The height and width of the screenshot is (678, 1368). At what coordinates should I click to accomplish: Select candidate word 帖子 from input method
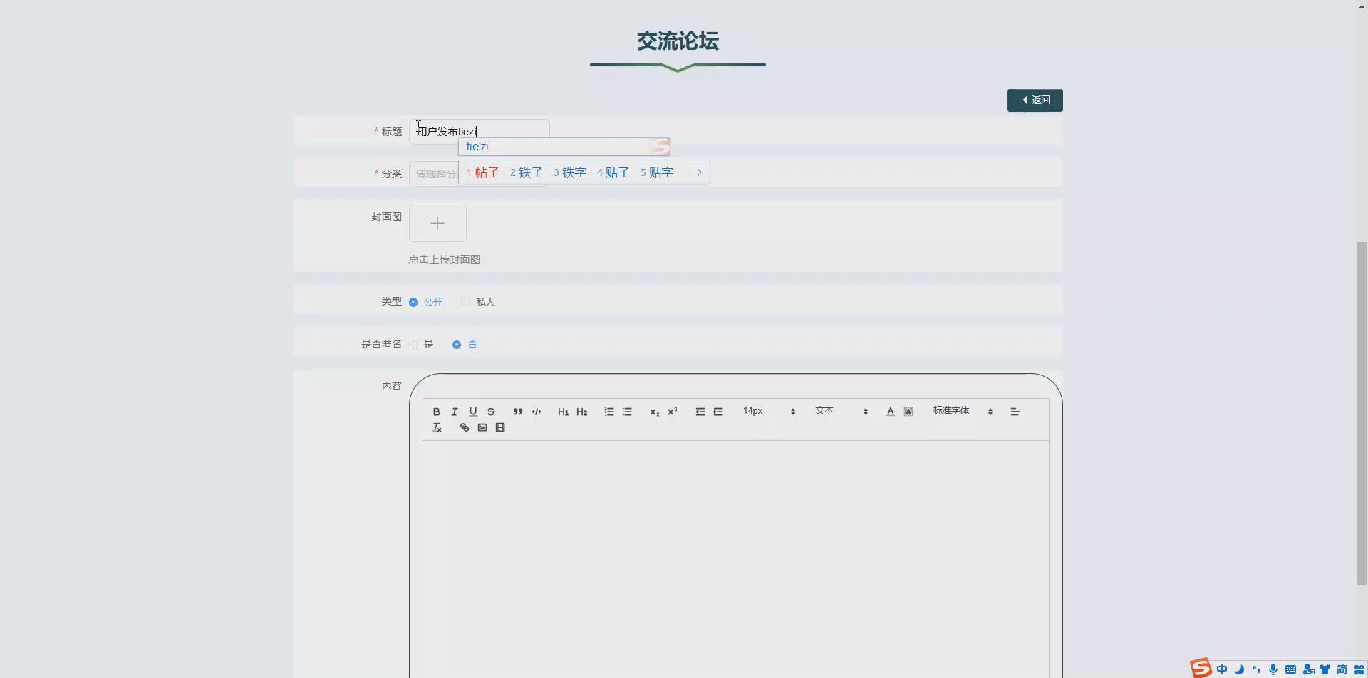click(x=487, y=172)
